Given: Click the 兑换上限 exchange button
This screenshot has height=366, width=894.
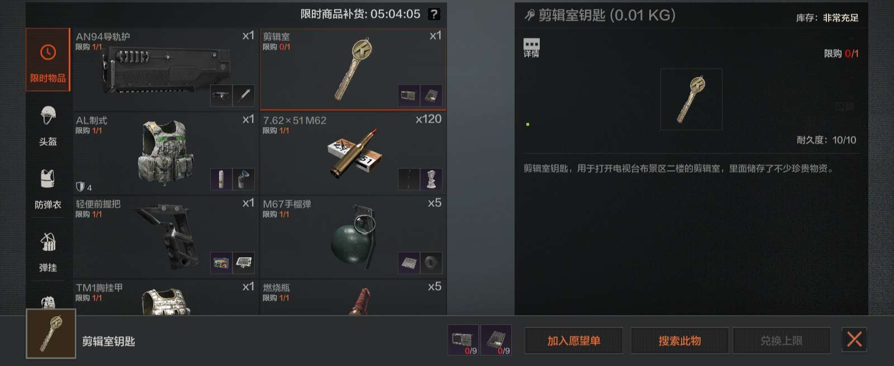Looking at the screenshot, I should tap(781, 340).
